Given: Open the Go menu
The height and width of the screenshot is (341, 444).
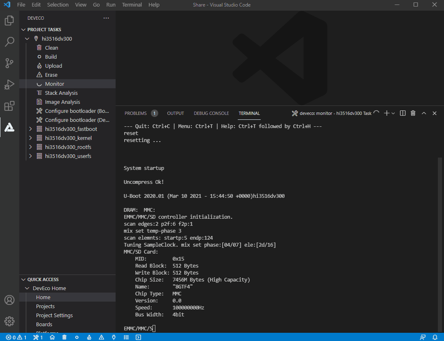Looking at the screenshot, I should 96,5.
